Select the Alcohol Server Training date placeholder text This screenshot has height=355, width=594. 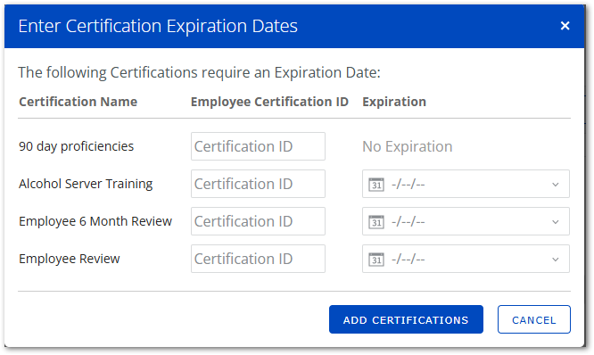(408, 185)
